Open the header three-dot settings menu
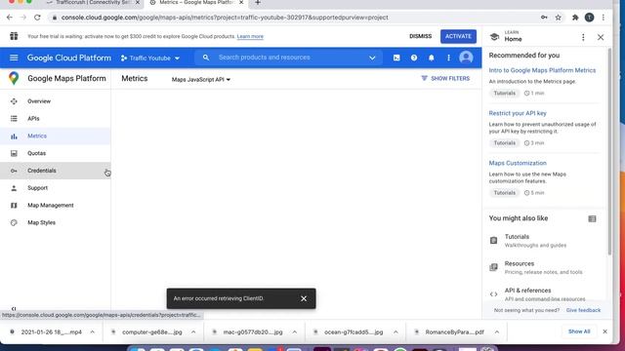Image resolution: width=625 pixels, height=351 pixels. tap(448, 58)
